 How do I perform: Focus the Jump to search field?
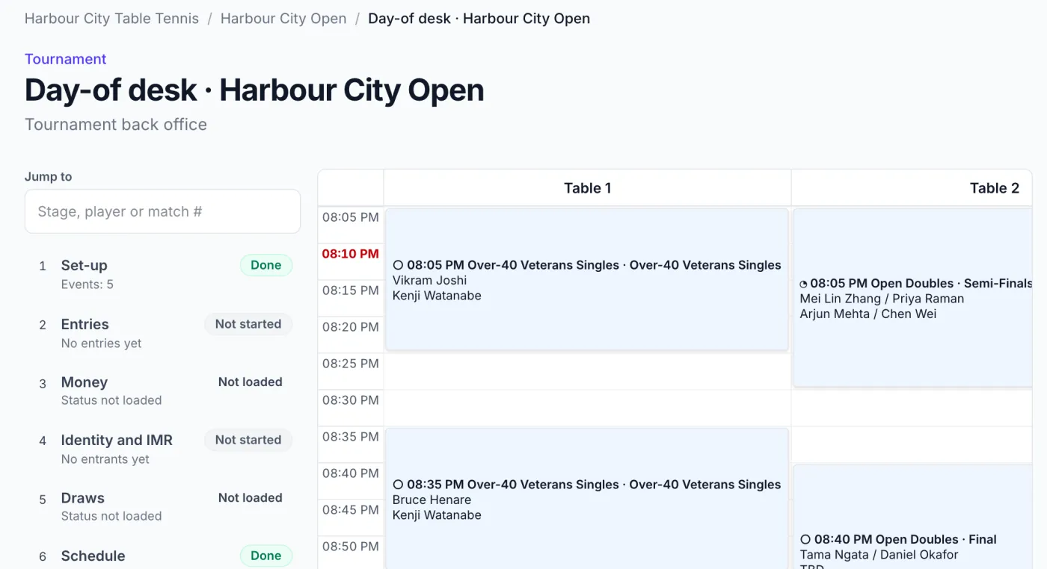point(162,211)
